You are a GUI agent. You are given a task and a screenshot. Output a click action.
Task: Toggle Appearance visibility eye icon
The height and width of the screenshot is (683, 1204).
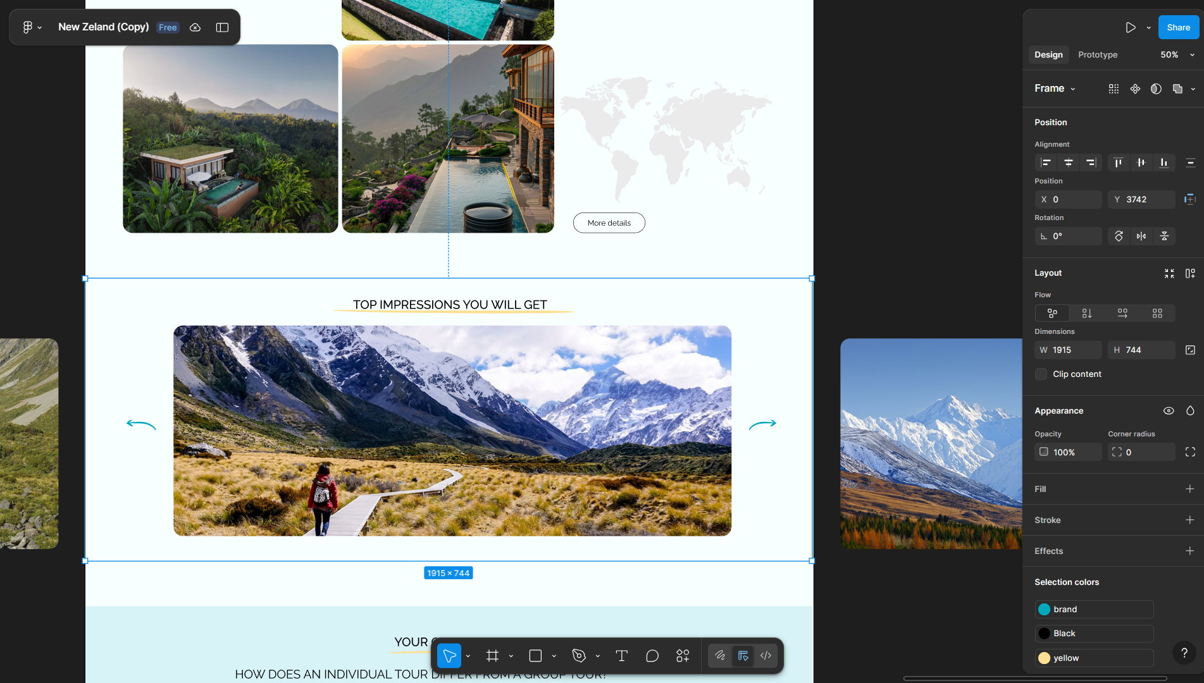pyautogui.click(x=1169, y=410)
